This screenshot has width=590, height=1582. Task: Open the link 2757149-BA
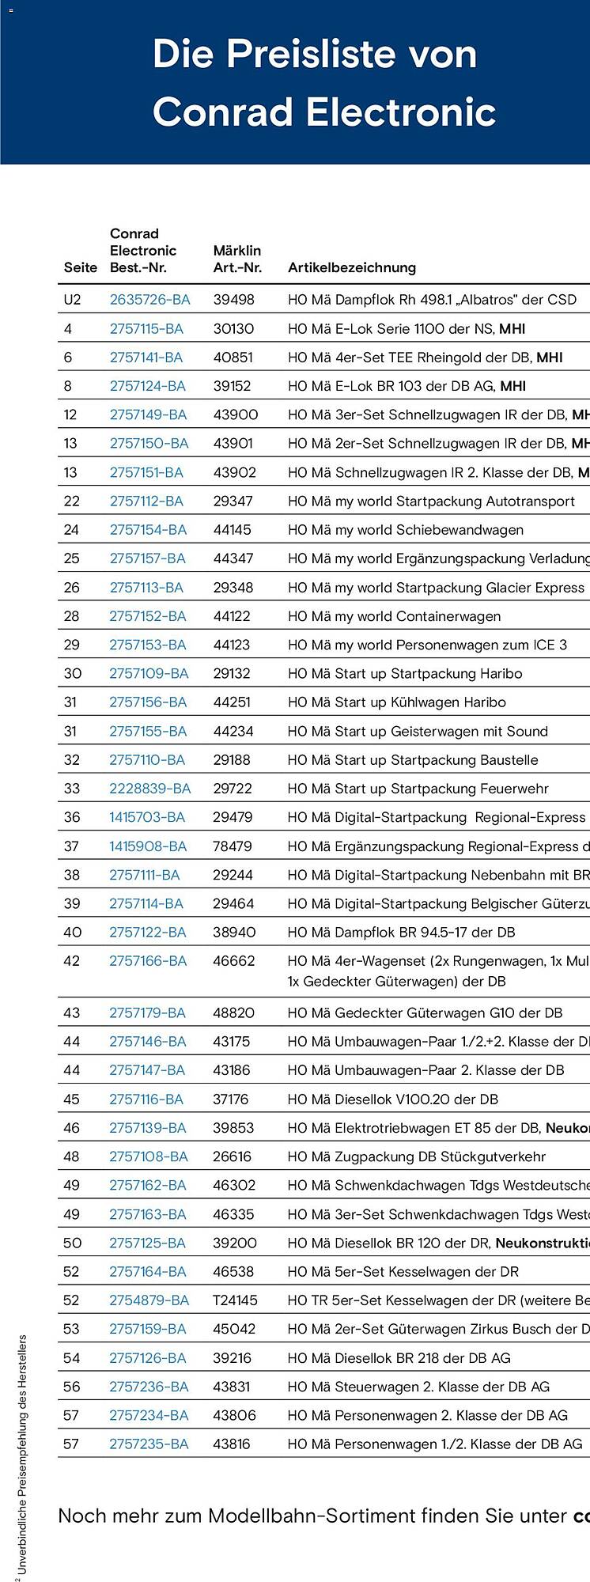(148, 414)
